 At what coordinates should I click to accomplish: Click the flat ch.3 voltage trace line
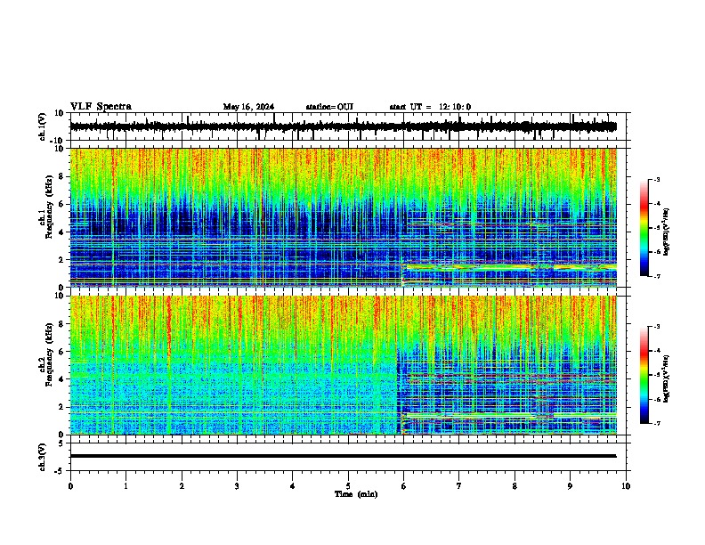tap(343, 456)
